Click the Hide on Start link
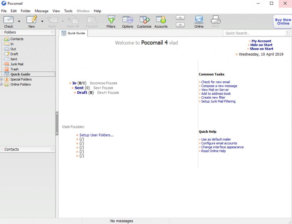 [x=261, y=45]
